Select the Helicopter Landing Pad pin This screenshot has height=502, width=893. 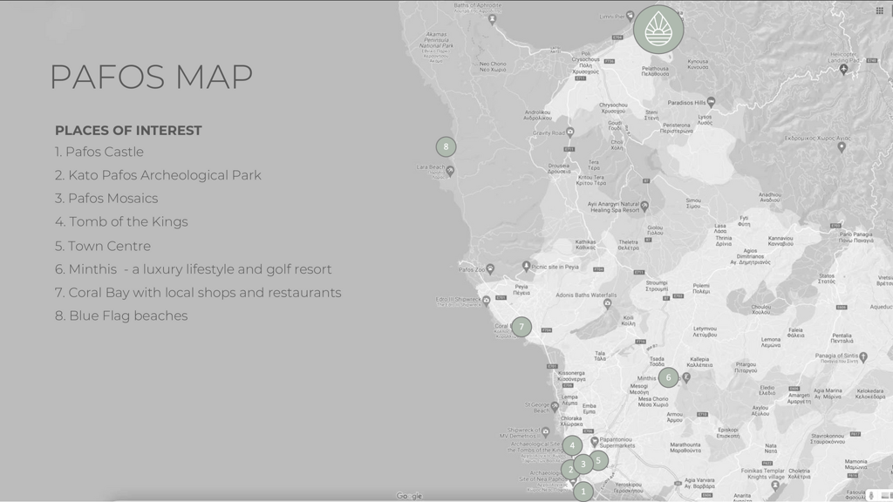tap(842, 69)
